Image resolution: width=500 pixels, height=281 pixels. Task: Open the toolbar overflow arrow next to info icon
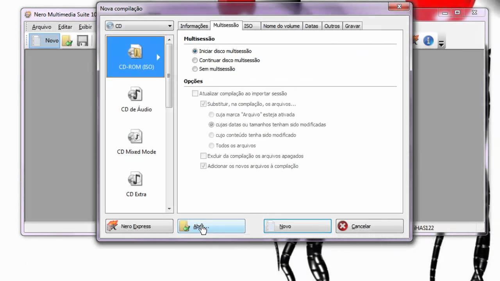pos(441,43)
